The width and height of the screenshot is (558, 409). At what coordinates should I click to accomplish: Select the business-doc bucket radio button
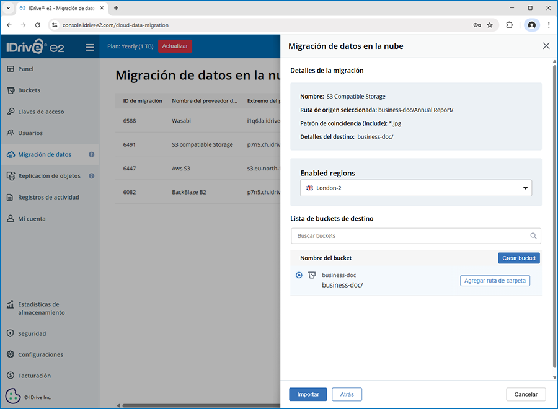299,275
